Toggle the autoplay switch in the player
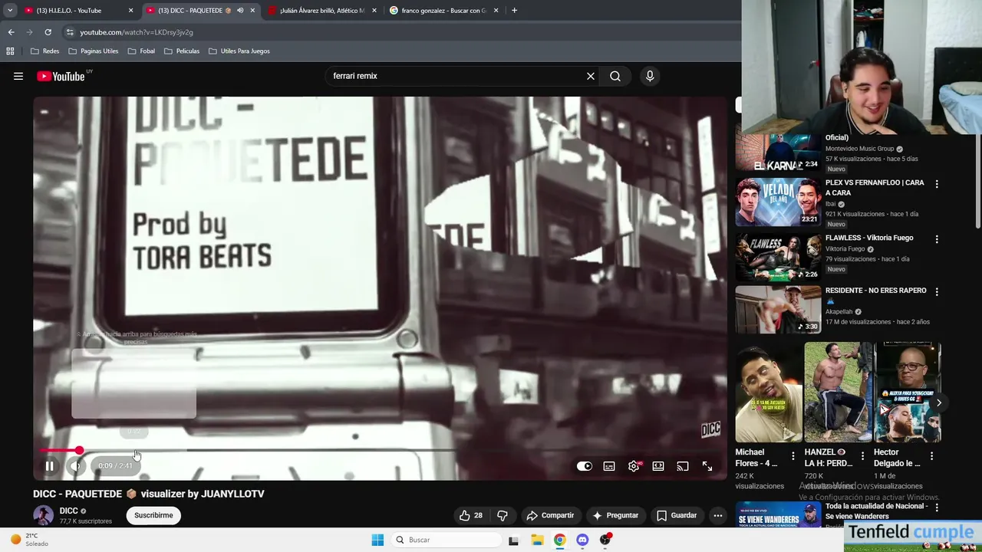The height and width of the screenshot is (552, 982). pyautogui.click(x=585, y=466)
